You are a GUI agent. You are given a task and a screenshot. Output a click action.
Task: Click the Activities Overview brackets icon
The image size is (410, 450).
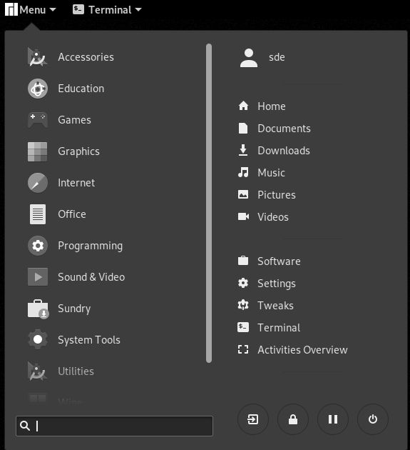coord(243,349)
